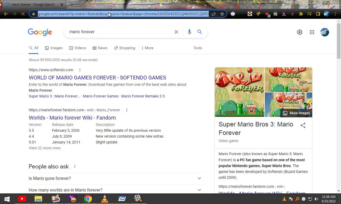
Task: Select the All results tab
Action: pos(34,48)
